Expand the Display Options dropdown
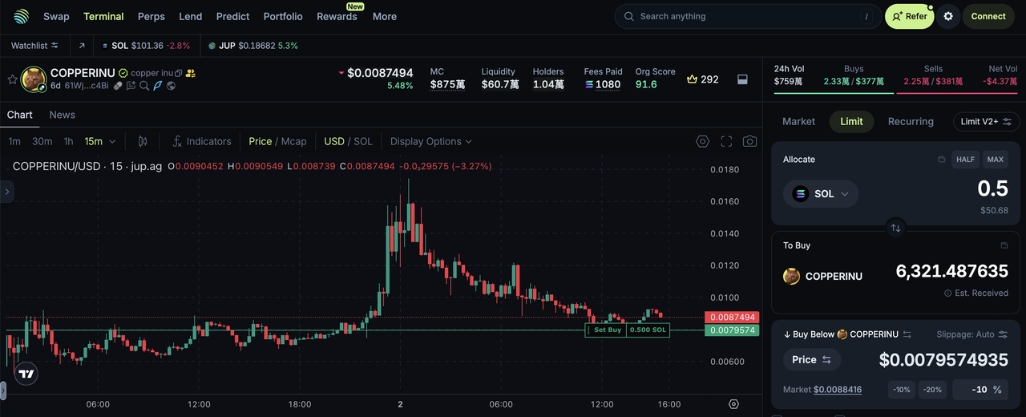The width and height of the screenshot is (1026, 417). (430, 141)
